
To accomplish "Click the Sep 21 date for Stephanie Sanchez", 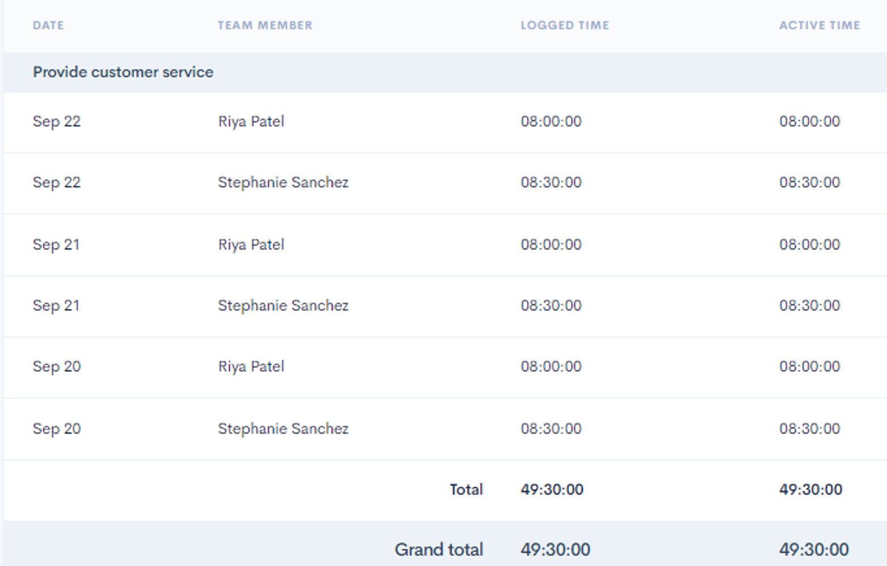I will 56,306.
